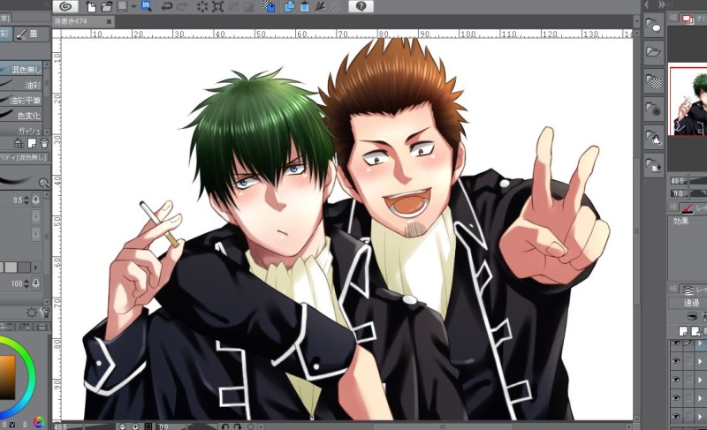Toggle brush size pen pressure dynamics button
The height and width of the screenshot is (430, 707).
click(36, 200)
